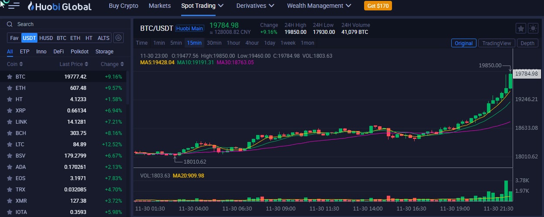Viewport: 544px width, 217px height.
Task: Click coin list vertical scrollbar
Action: tap(128, 87)
